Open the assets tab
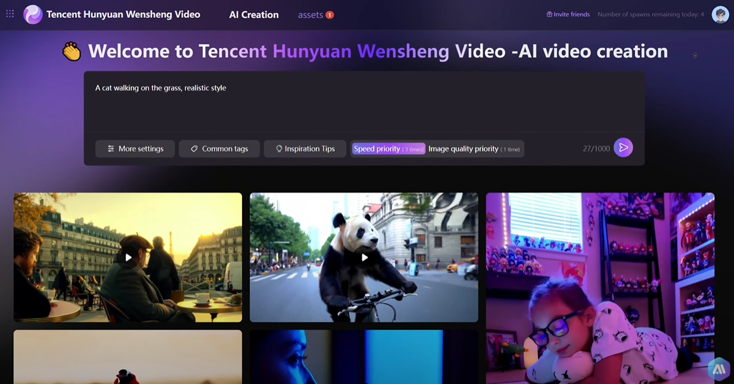Viewport: 734px width, 384px height. pyautogui.click(x=310, y=15)
